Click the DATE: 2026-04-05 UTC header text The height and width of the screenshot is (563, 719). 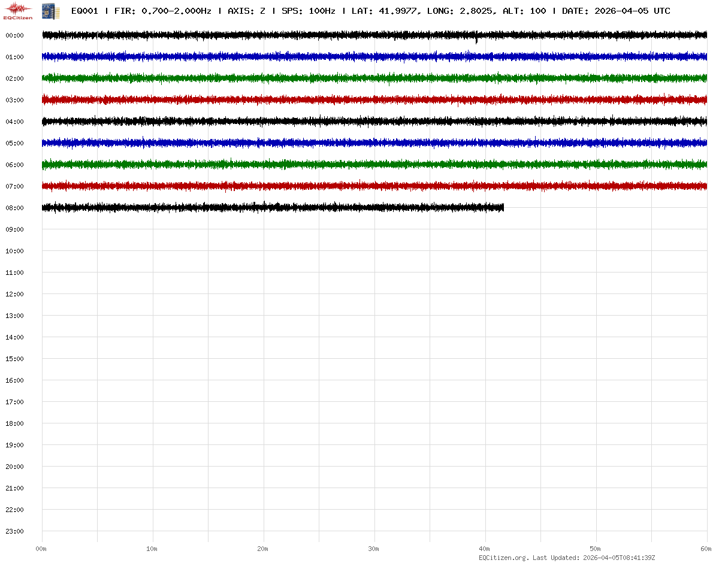click(x=616, y=11)
